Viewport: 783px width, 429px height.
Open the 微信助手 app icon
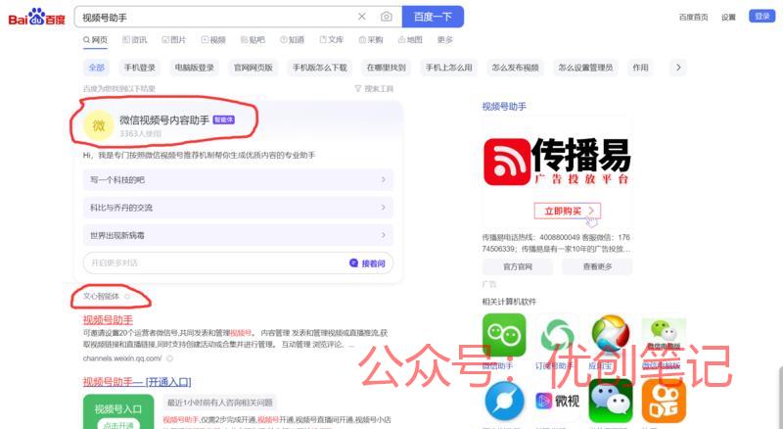pos(504,335)
